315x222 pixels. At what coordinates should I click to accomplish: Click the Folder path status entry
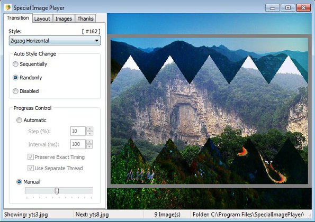pos(248,215)
